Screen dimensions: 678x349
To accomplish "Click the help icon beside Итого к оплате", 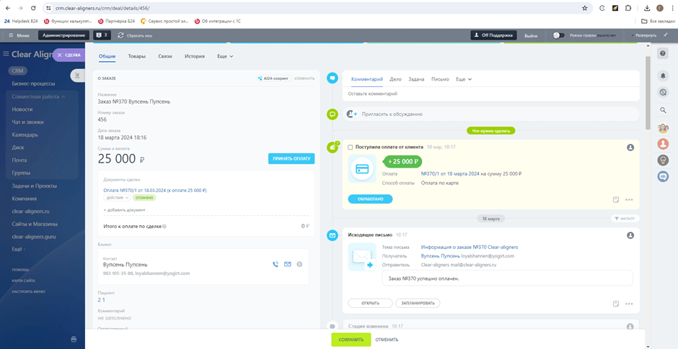I will coord(164,226).
